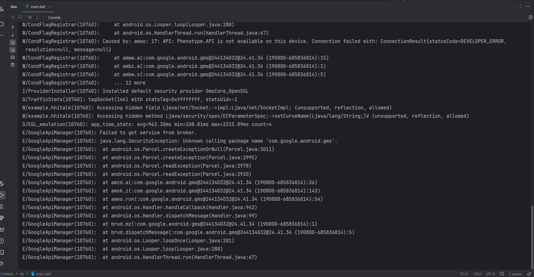This screenshot has height=277, width=534.
Task: Toggle Scroll to the End in console
Action: click(13, 50)
